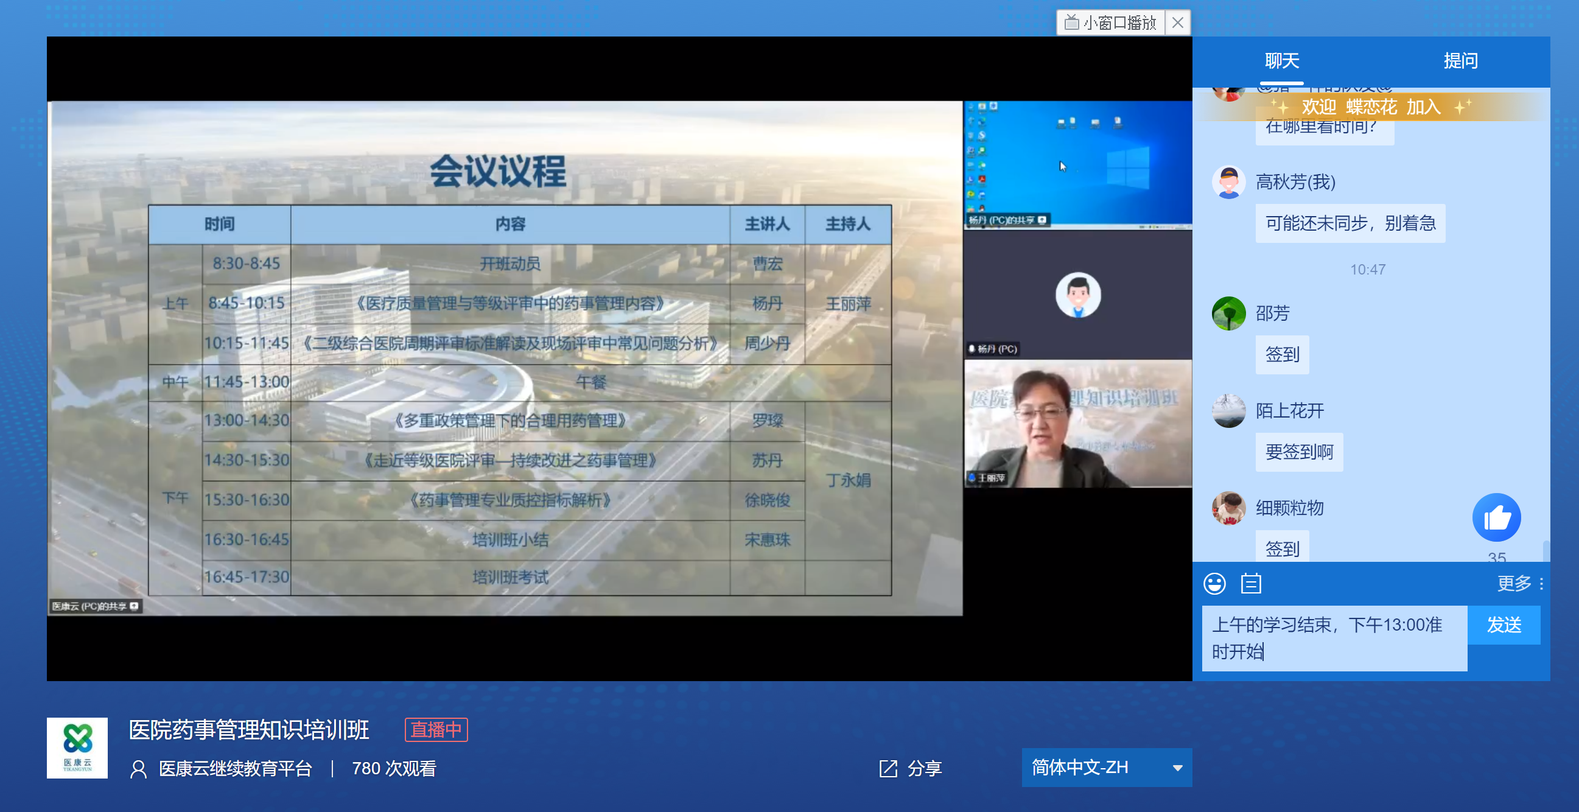This screenshot has width=1579, height=812.
Task: Select the 聊天 tab
Action: click(1282, 61)
